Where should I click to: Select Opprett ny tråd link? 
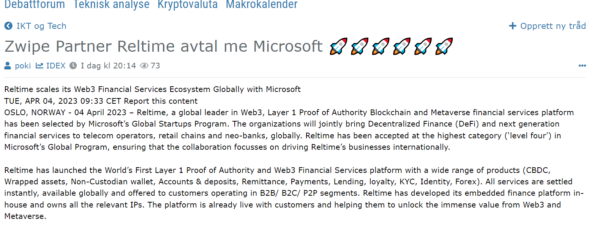click(553, 26)
